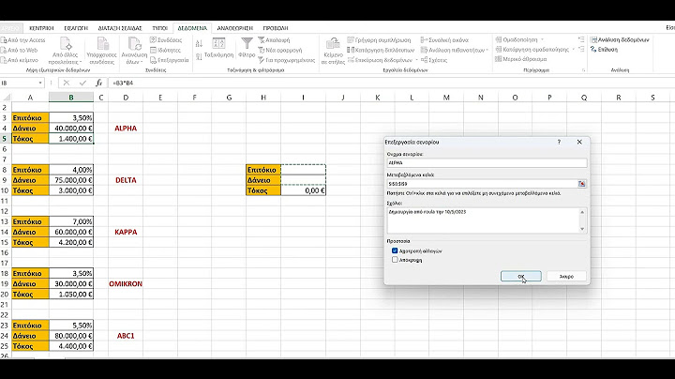Click Συνολική εικόνα consolidate icon
Image resolution: width=675 pixels, height=379 pixels.
(424, 40)
